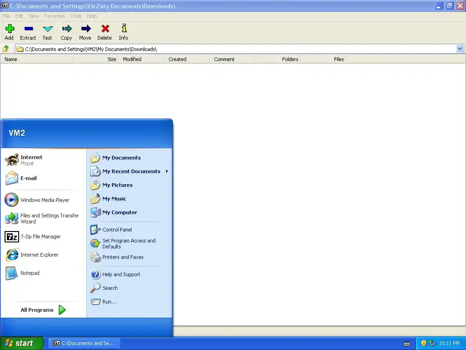Open the File menu
This screenshot has height=350, width=466.
pyautogui.click(x=6, y=16)
